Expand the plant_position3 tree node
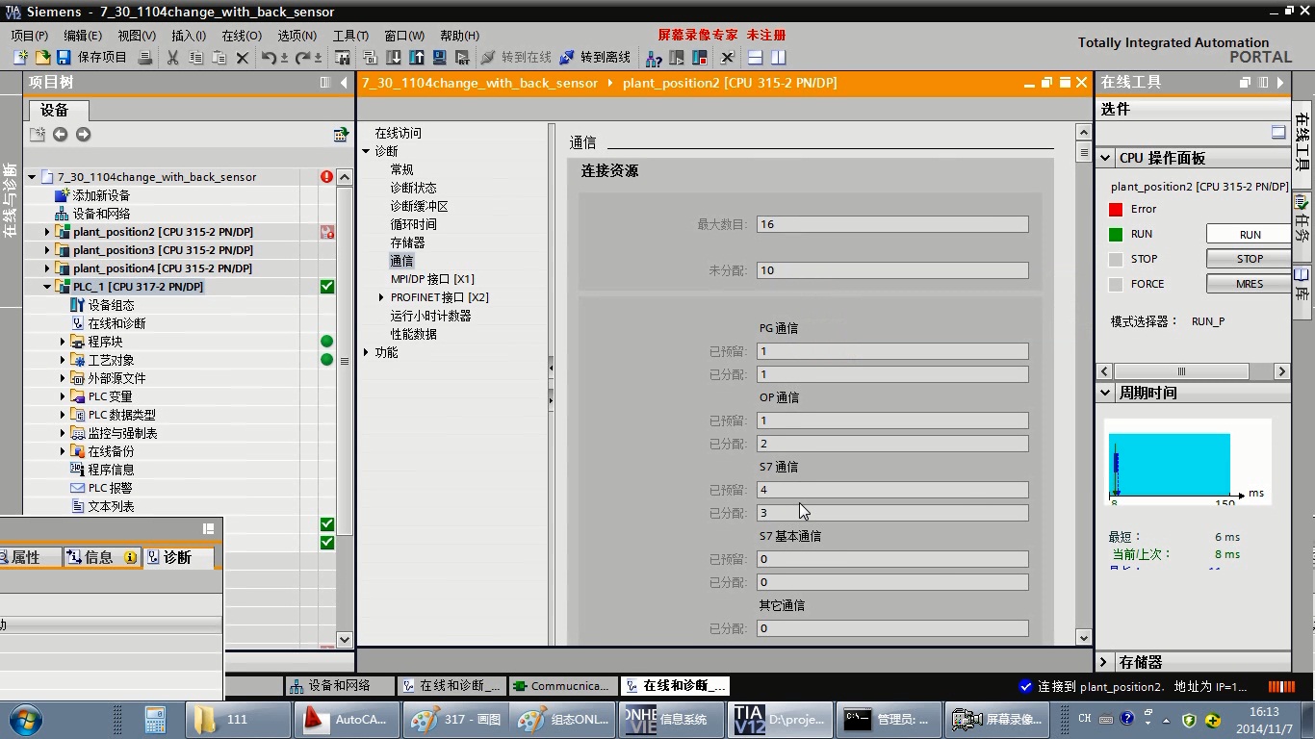 coord(47,250)
